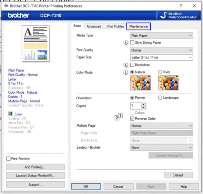Choose Landscape orientation

[x=160, y=98]
